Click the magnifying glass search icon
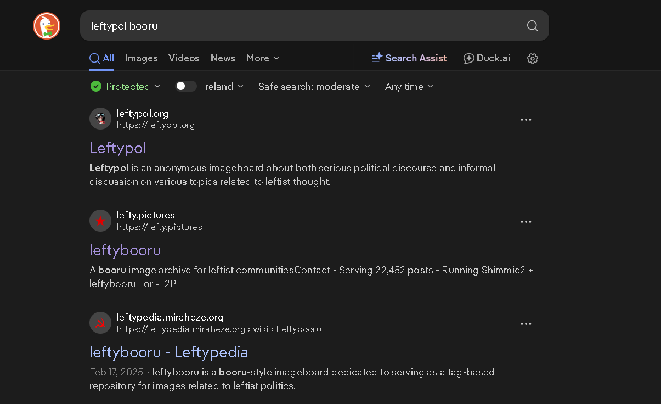The width and height of the screenshot is (661, 404). pos(532,26)
